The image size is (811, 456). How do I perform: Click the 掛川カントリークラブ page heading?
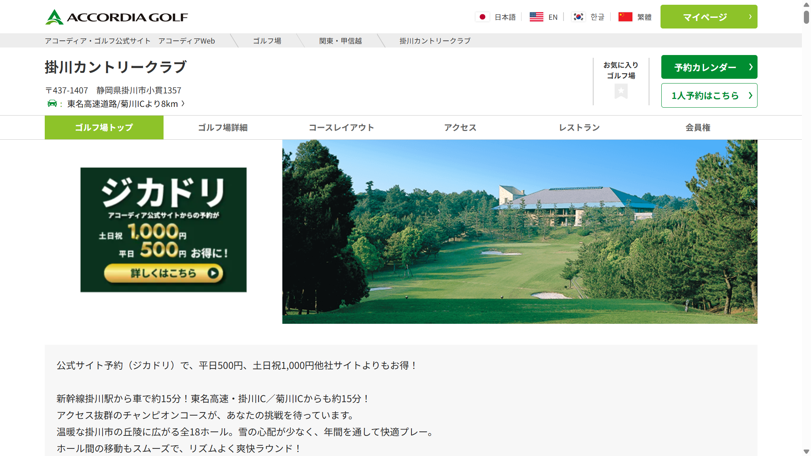tap(116, 67)
